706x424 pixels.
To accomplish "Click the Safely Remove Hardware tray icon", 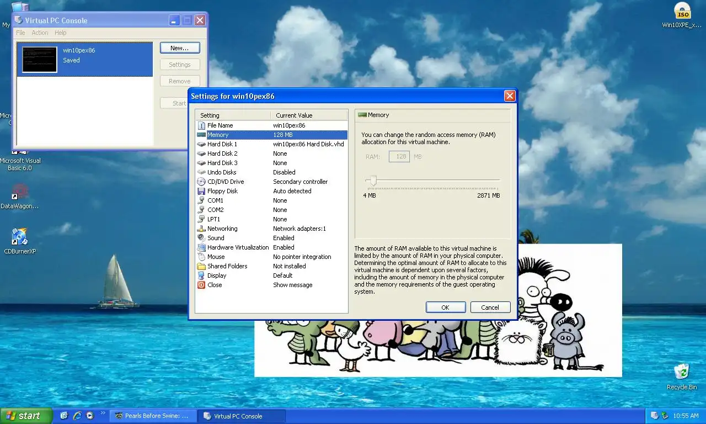I will point(665,416).
